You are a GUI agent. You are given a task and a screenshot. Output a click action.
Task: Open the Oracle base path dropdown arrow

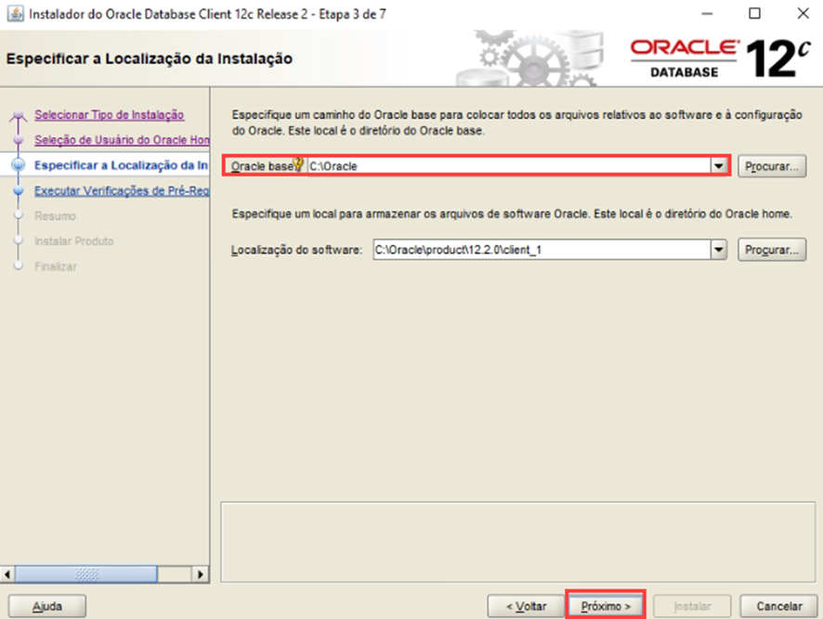point(719,166)
